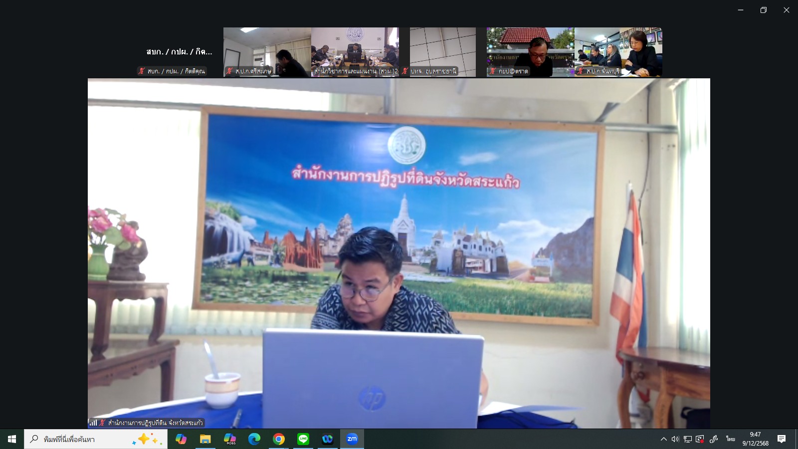Image resolution: width=798 pixels, height=449 pixels.
Task: Expand the hidden system tray icons
Action: 663,439
